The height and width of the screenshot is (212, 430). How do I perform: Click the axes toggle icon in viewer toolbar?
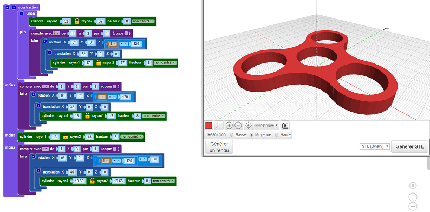219,125
